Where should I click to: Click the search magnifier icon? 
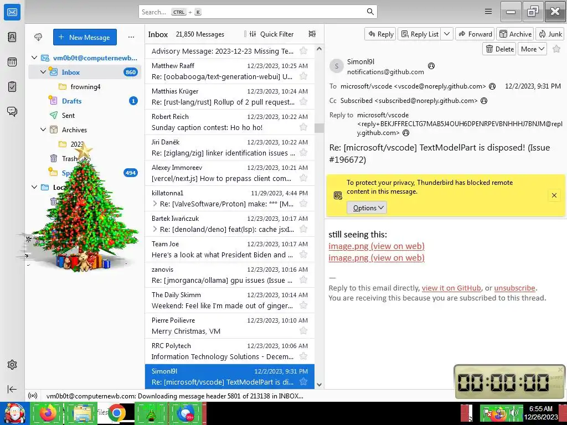370,12
